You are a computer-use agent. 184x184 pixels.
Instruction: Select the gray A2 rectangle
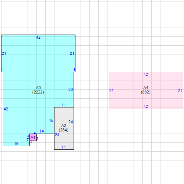(x=64, y=128)
